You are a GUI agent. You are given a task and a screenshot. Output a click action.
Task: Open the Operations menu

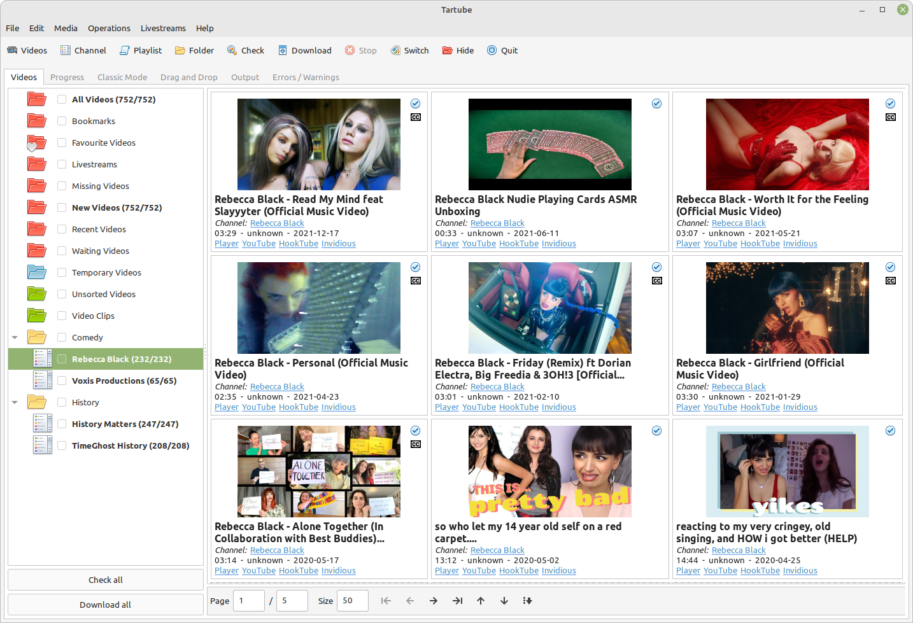click(x=109, y=28)
